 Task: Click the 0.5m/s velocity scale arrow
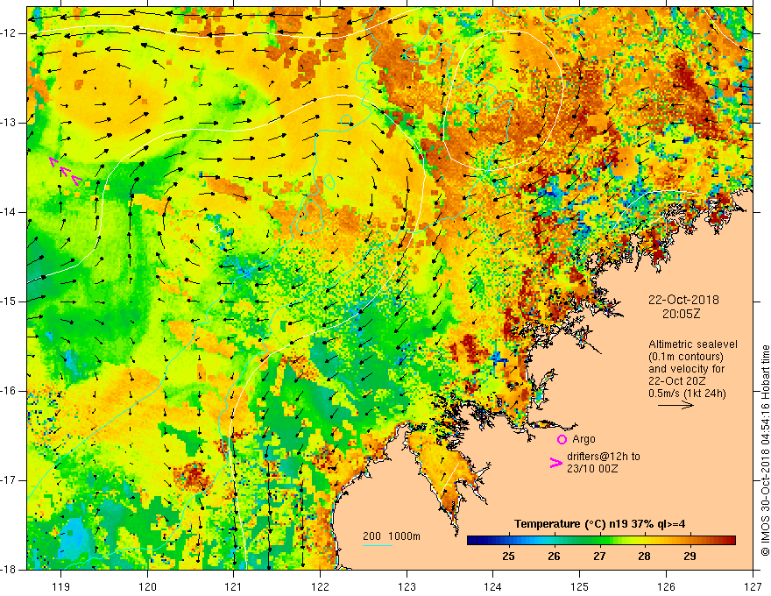(x=676, y=405)
